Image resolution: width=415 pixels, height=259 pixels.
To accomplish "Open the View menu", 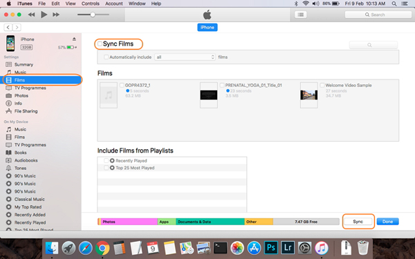I will [71, 3].
